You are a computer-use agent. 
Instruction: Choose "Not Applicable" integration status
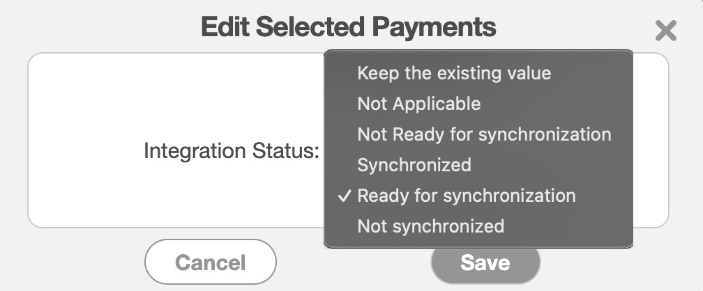[x=418, y=104]
